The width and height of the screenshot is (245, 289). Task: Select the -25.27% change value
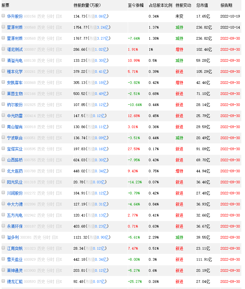[135, 282]
